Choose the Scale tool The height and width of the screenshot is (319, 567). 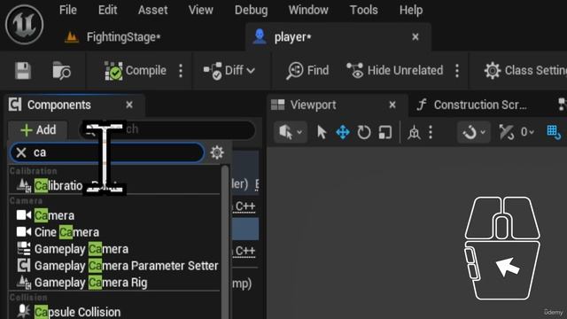click(x=385, y=132)
